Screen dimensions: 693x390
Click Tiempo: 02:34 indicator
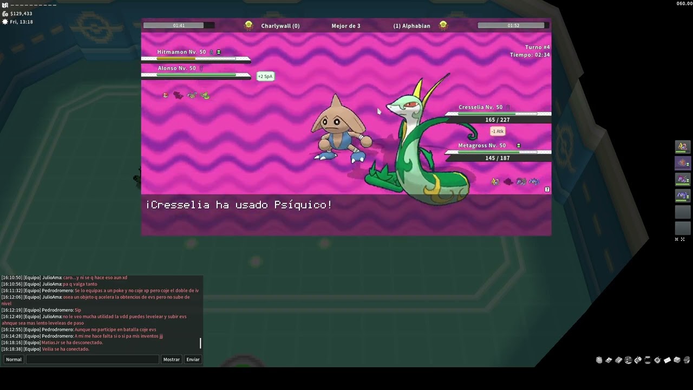click(530, 55)
